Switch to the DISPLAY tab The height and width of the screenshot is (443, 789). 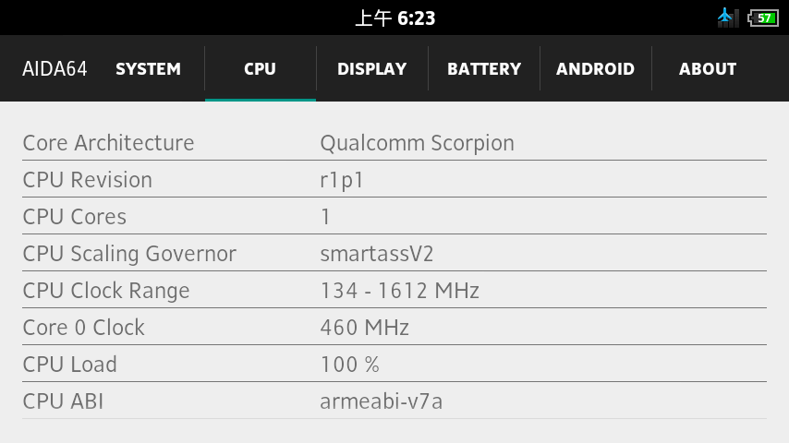pos(371,69)
